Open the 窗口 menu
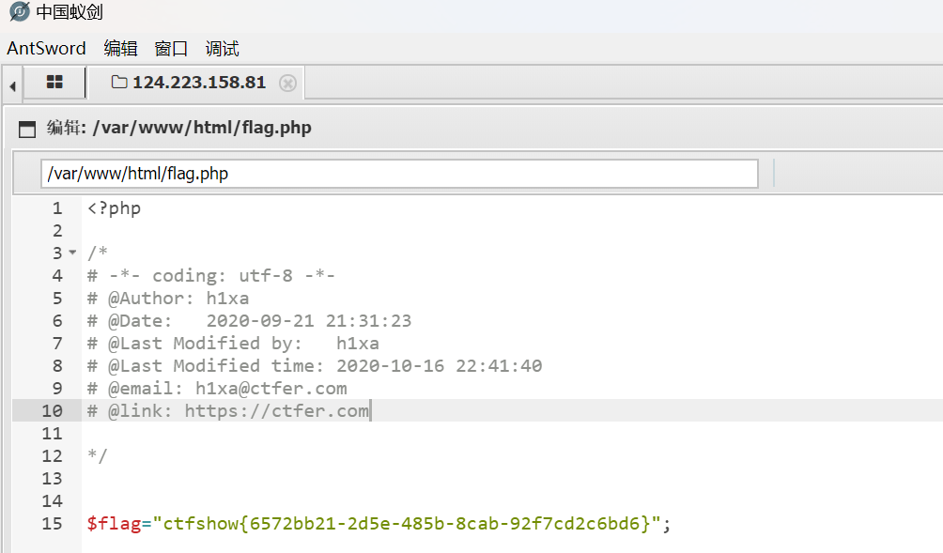This screenshot has height=553, width=943. pyautogui.click(x=171, y=49)
